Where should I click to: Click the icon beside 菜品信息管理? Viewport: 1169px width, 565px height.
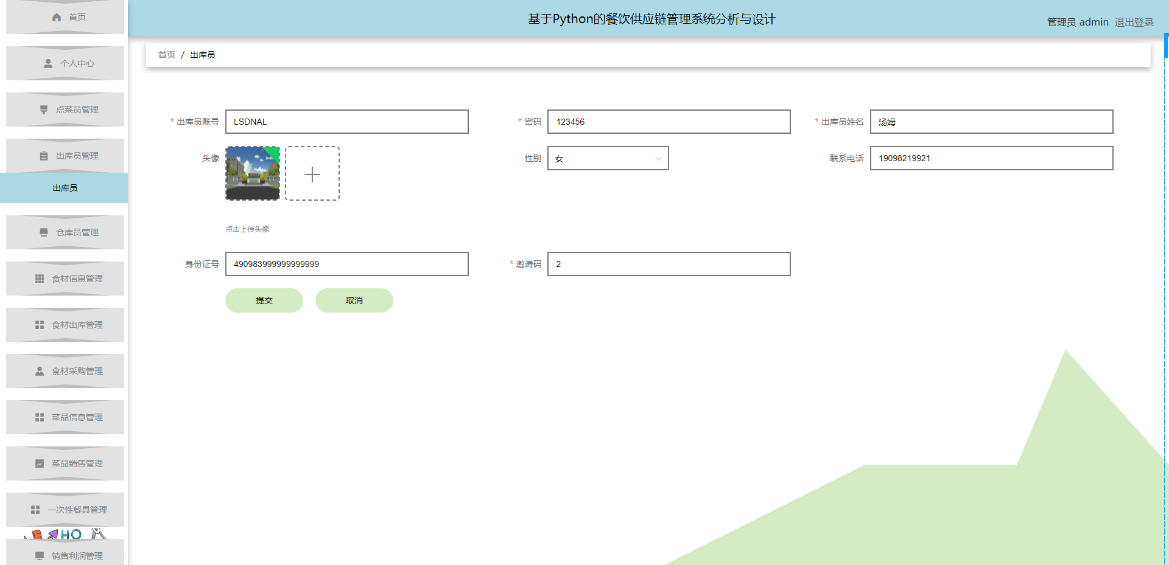[40, 417]
